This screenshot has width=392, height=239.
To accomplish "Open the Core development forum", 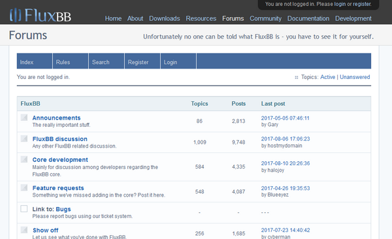I will coord(60,160).
